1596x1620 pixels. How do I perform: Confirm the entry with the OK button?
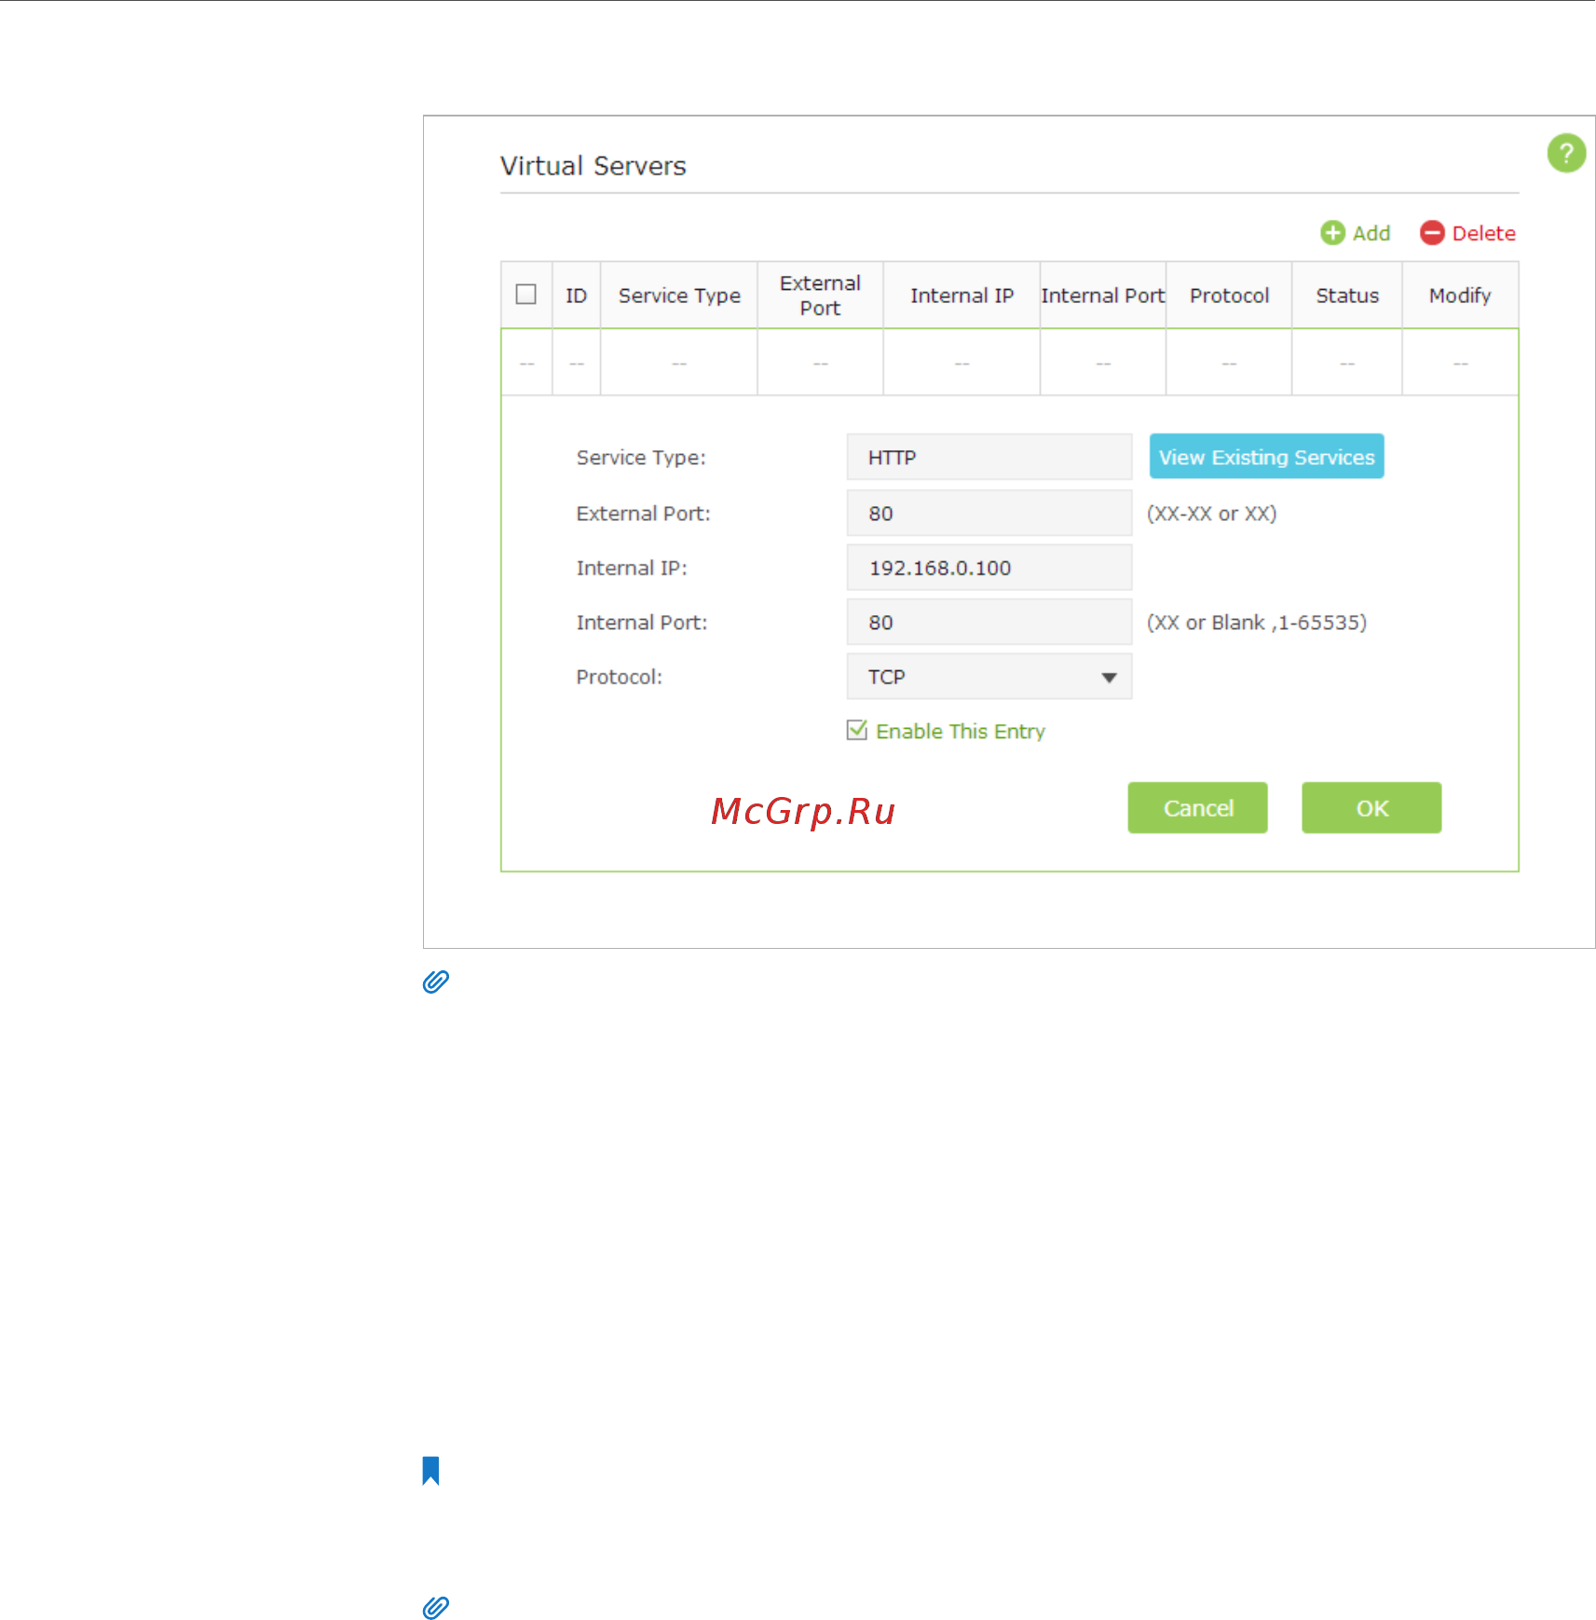pyautogui.click(x=1371, y=808)
